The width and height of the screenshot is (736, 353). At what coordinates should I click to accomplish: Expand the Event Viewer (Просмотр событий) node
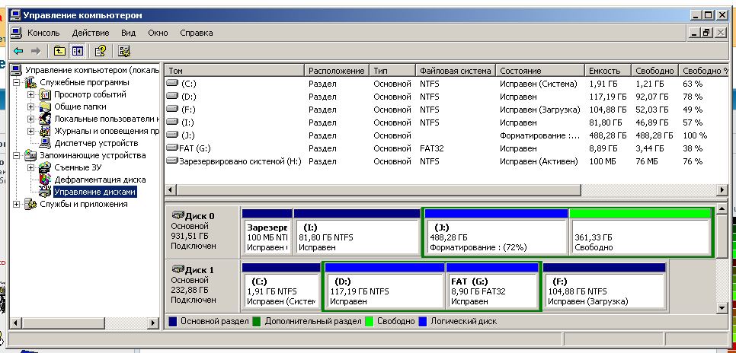tap(30, 94)
